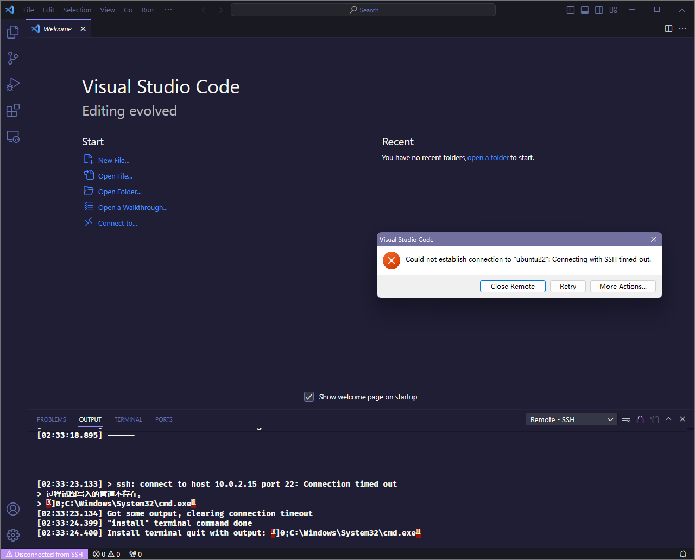
Task: Click More Actions... in error dialog
Action: click(623, 286)
